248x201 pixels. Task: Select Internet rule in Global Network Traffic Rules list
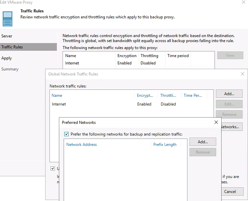point(132,104)
